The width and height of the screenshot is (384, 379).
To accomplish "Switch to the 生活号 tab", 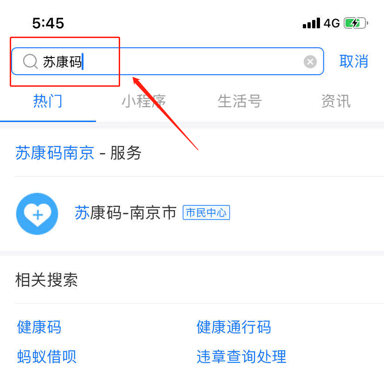I will pos(240,101).
